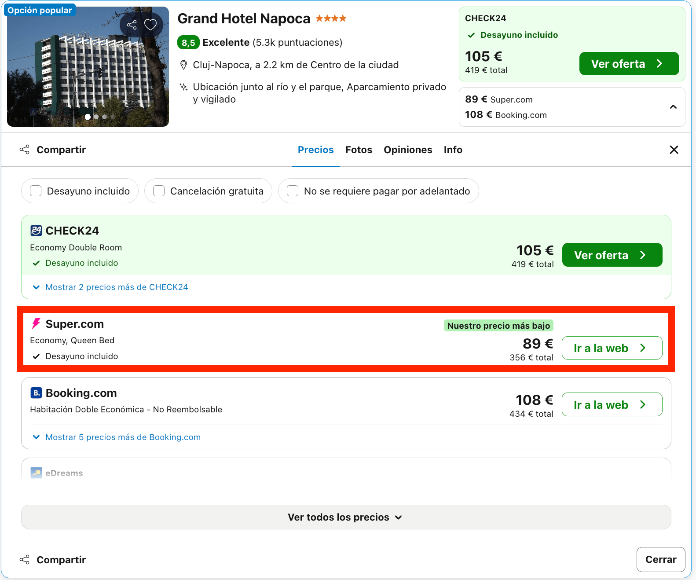The height and width of the screenshot is (580, 696).
Task: Click the Cerrar button
Action: click(x=661, y=559)
